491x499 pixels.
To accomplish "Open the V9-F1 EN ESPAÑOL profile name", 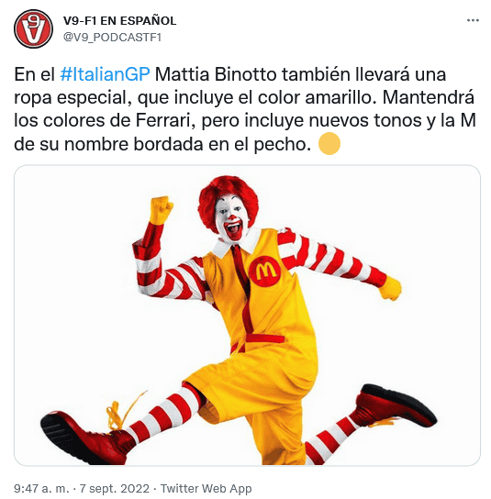I will coord(119,21).
